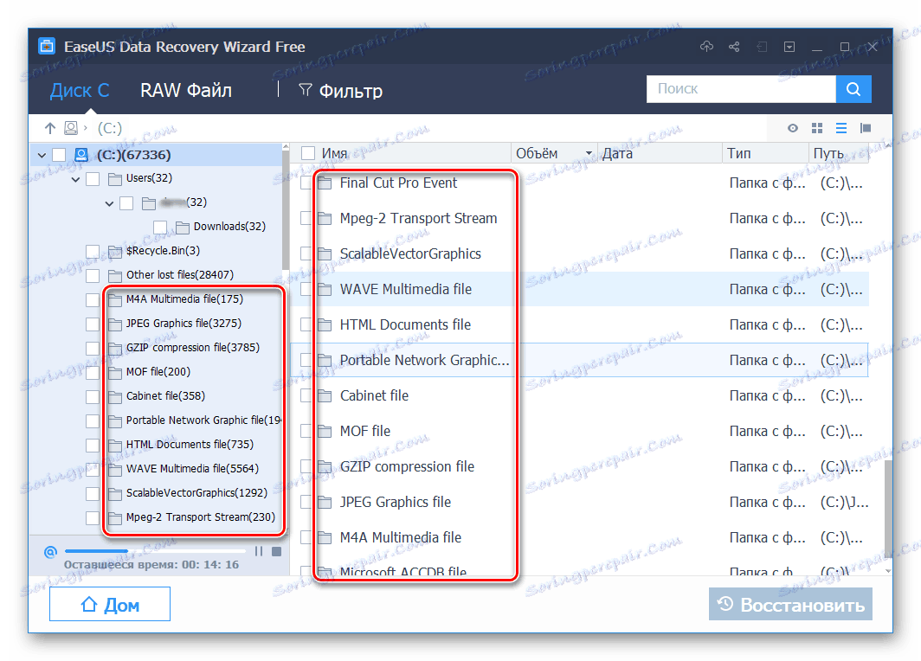
Task: Sort by the Тип column header
Action: (739, 153)
